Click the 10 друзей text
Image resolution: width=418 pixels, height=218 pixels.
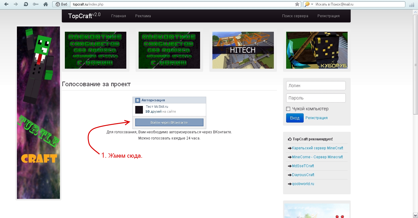(x=153, y=111)
